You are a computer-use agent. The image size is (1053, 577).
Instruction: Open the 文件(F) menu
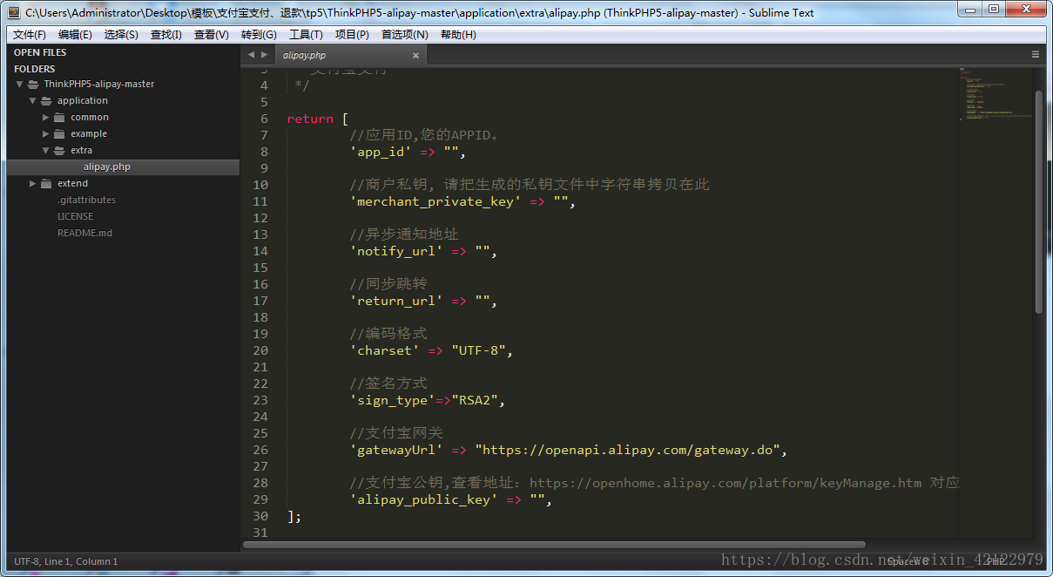point(30,35)
